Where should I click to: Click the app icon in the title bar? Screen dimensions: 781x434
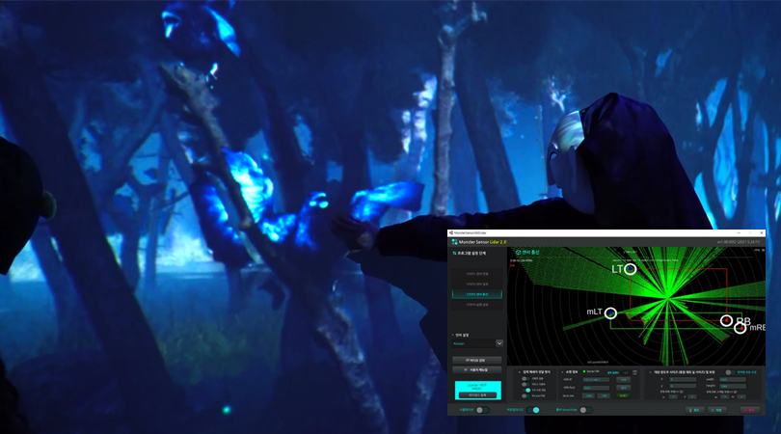point(451,232)
